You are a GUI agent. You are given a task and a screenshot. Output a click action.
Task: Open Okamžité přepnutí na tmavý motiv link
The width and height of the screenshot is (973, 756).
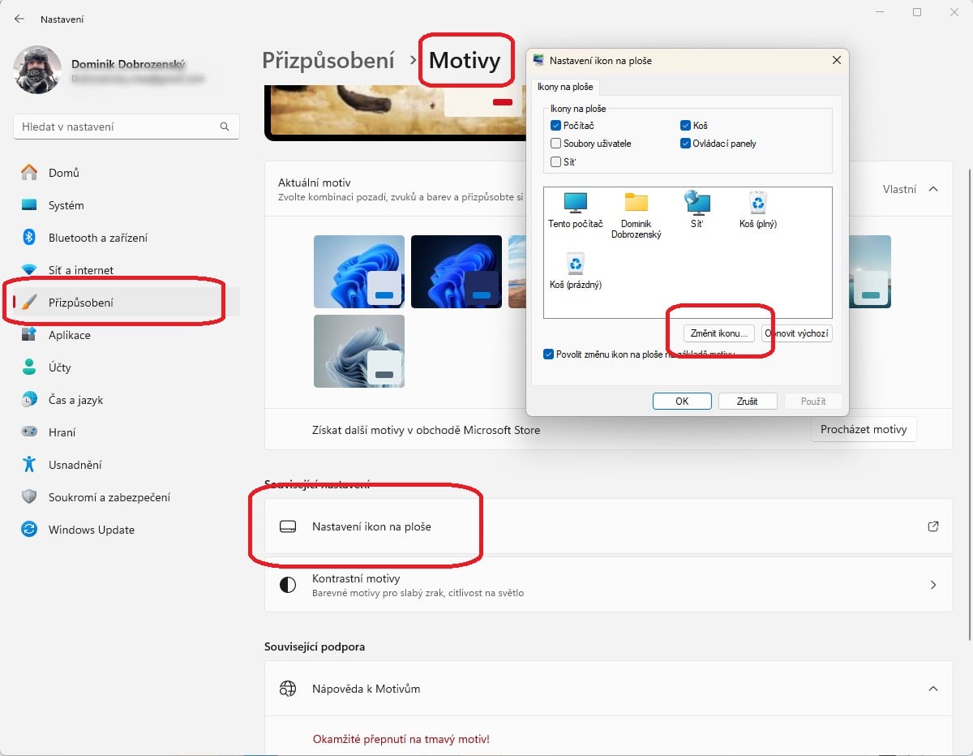coord(401,739)
